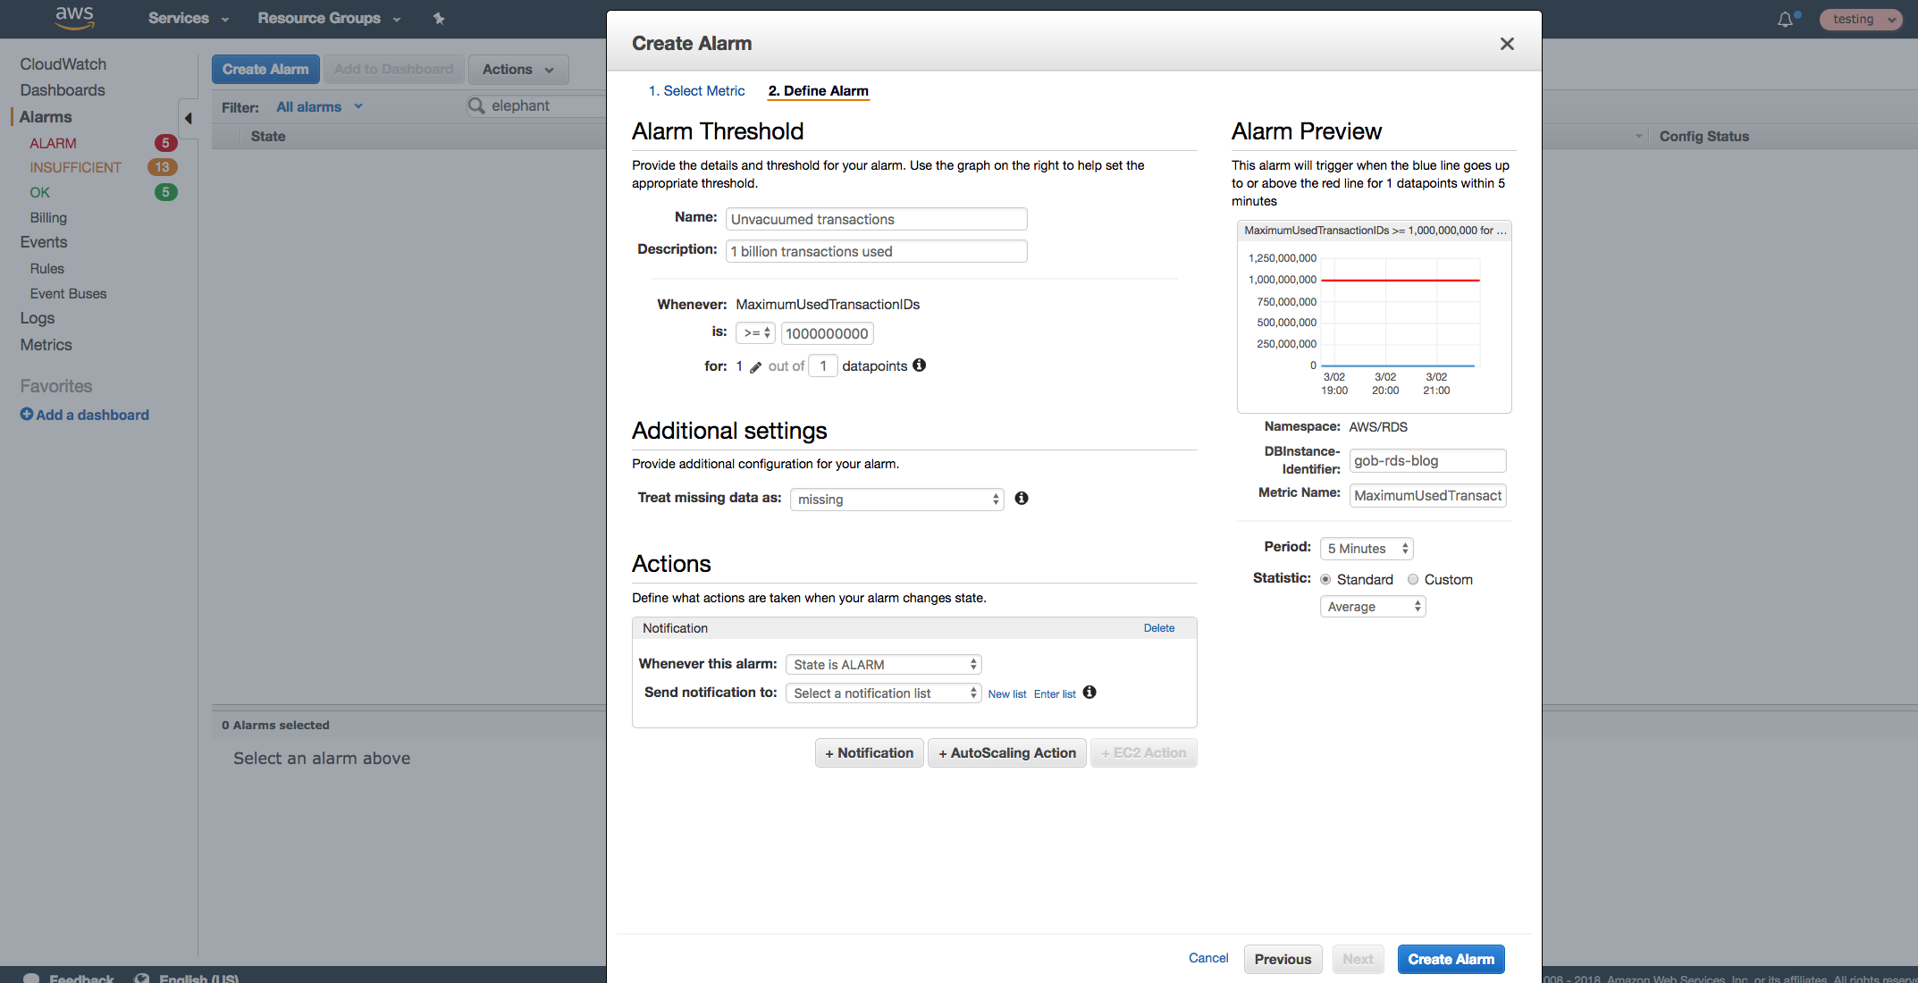Select the Custom statistic radio button
This screenshot has height=983, width=1918.
tap(1413, 579)
